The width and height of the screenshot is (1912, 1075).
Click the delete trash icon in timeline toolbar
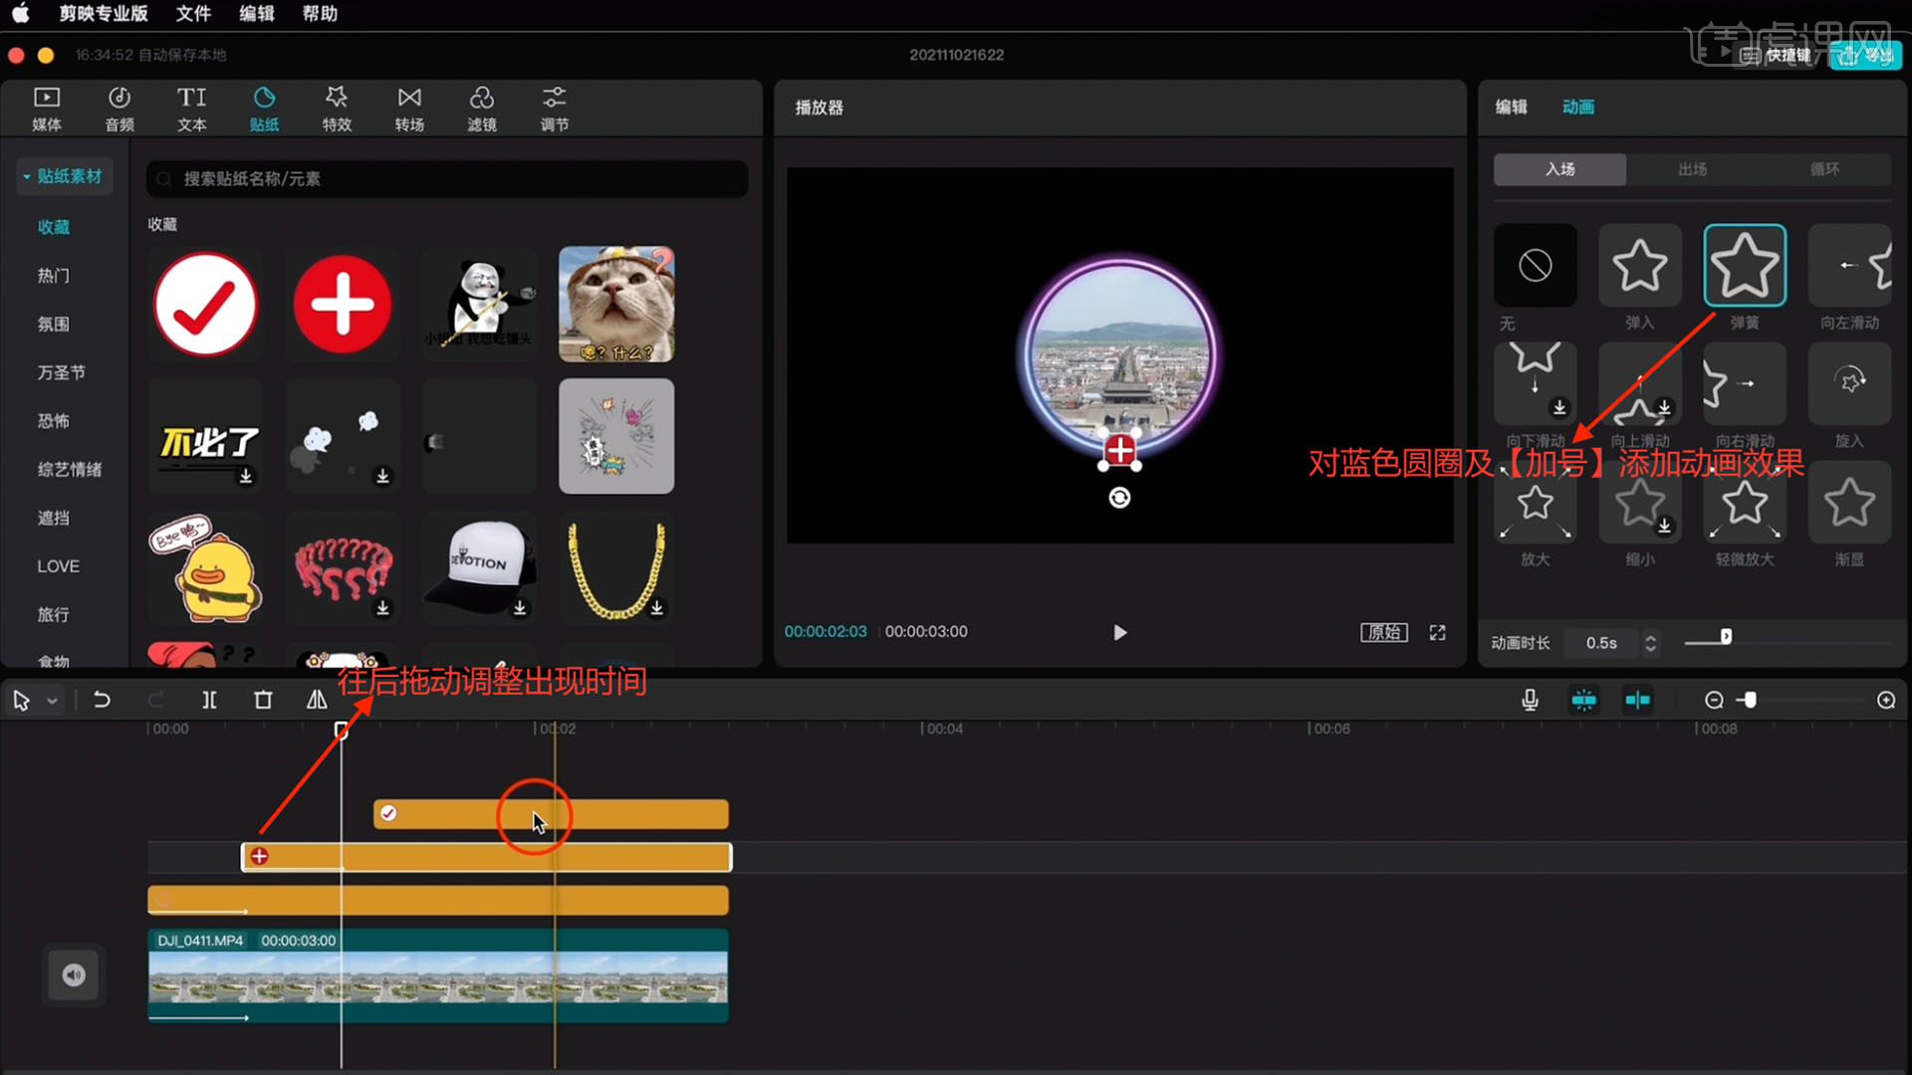263,701
